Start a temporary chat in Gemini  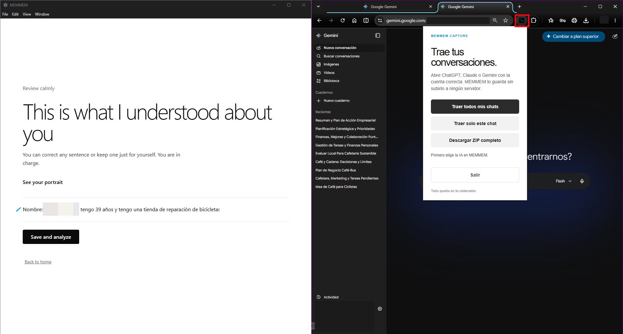(615, 36)
